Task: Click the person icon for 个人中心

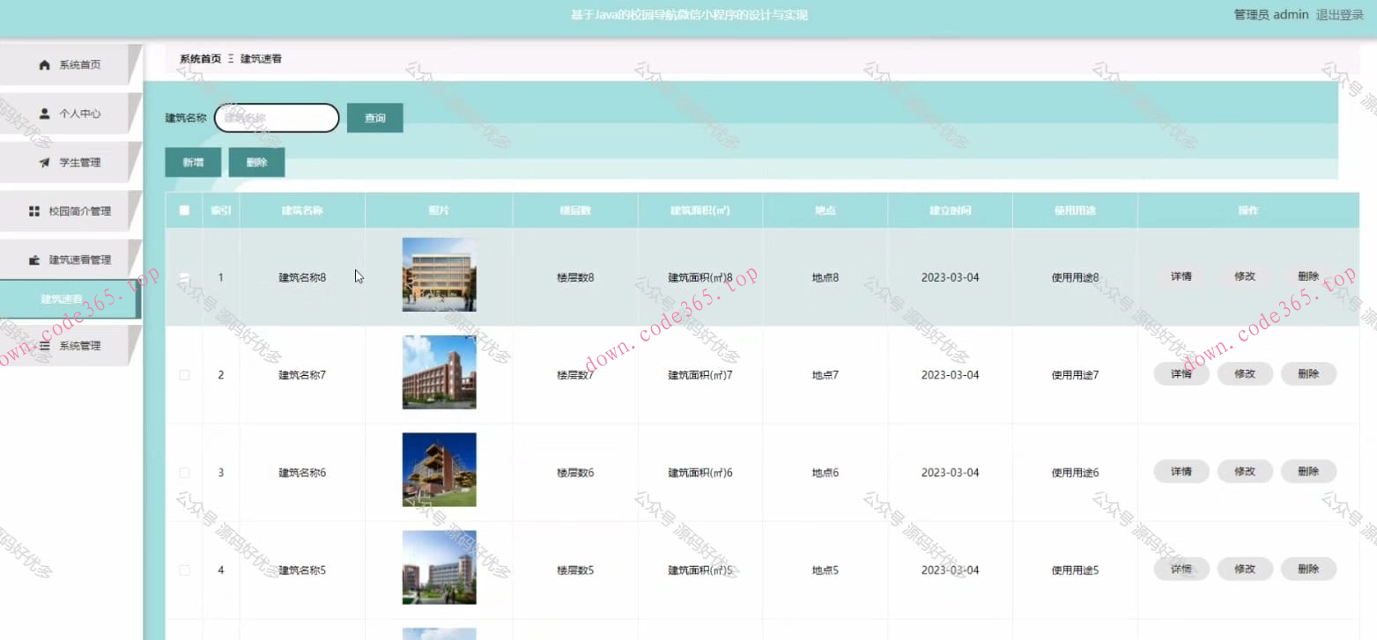Action: tap(45, 114)
